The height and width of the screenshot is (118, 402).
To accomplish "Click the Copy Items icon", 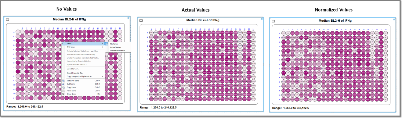I will coord(63,87).
